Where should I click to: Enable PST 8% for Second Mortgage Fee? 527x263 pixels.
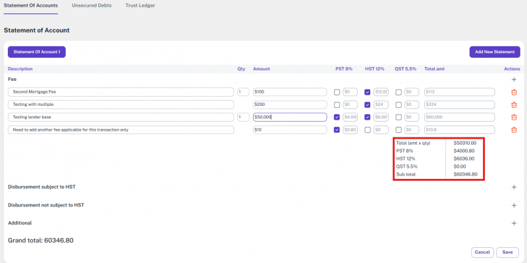coord(337,92)
